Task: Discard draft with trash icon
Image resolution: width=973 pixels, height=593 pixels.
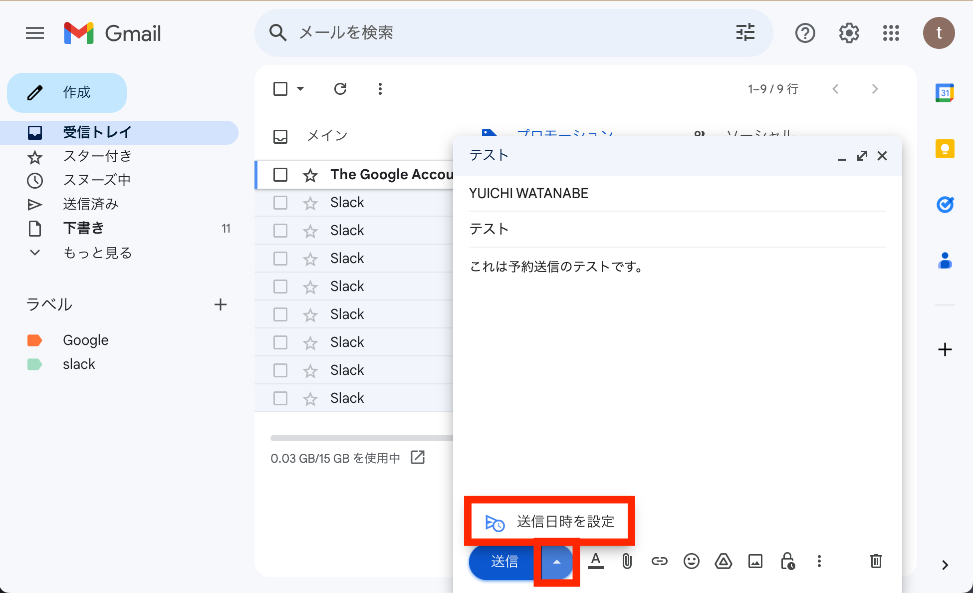Action: click(x=876, y=561)
